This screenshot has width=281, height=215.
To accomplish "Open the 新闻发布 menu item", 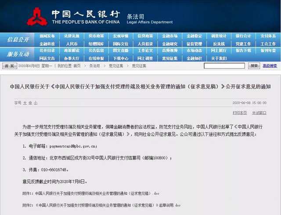I will pyautogui.click(x=47, y=36).
